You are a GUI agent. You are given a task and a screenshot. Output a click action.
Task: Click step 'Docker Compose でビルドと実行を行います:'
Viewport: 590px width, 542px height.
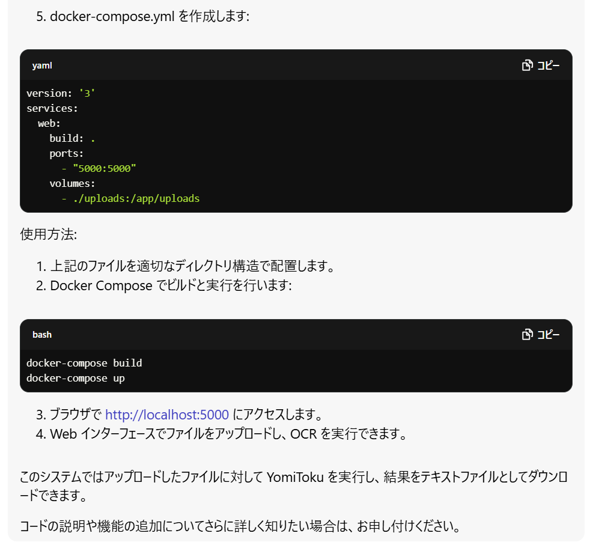point(171,285)
